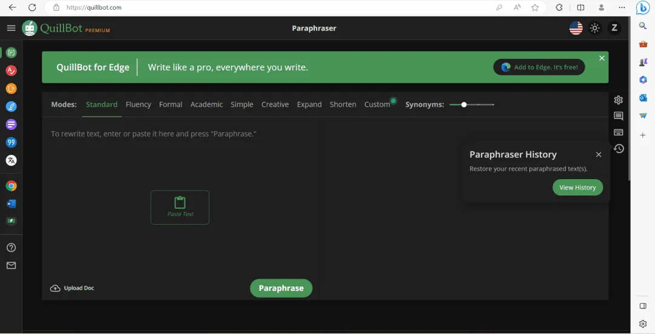The image size is (655, 334).
Task: Click the QuillBot robot logo
Action: (30, 28)
